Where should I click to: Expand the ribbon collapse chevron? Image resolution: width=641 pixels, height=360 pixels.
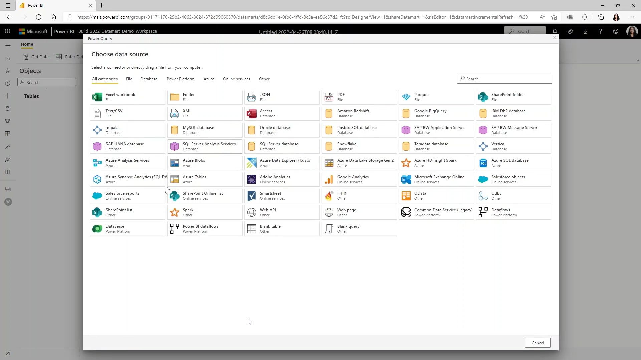[637, 60]
